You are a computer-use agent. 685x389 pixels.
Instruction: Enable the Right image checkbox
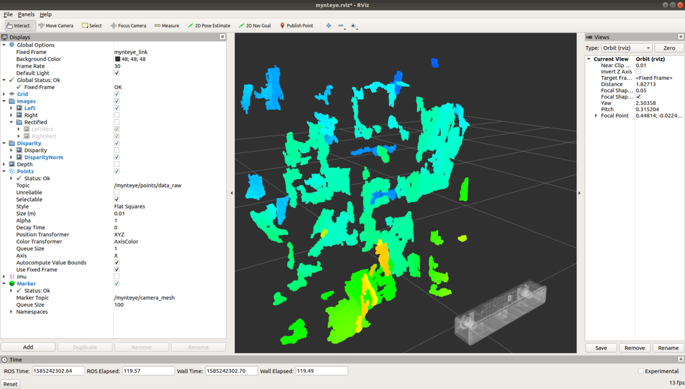(117, 115)
